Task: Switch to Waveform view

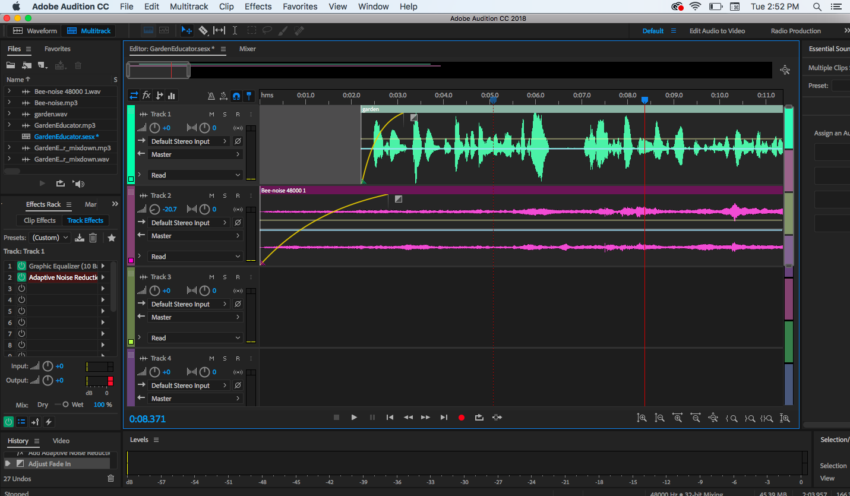Action: [x=35, y=31]
